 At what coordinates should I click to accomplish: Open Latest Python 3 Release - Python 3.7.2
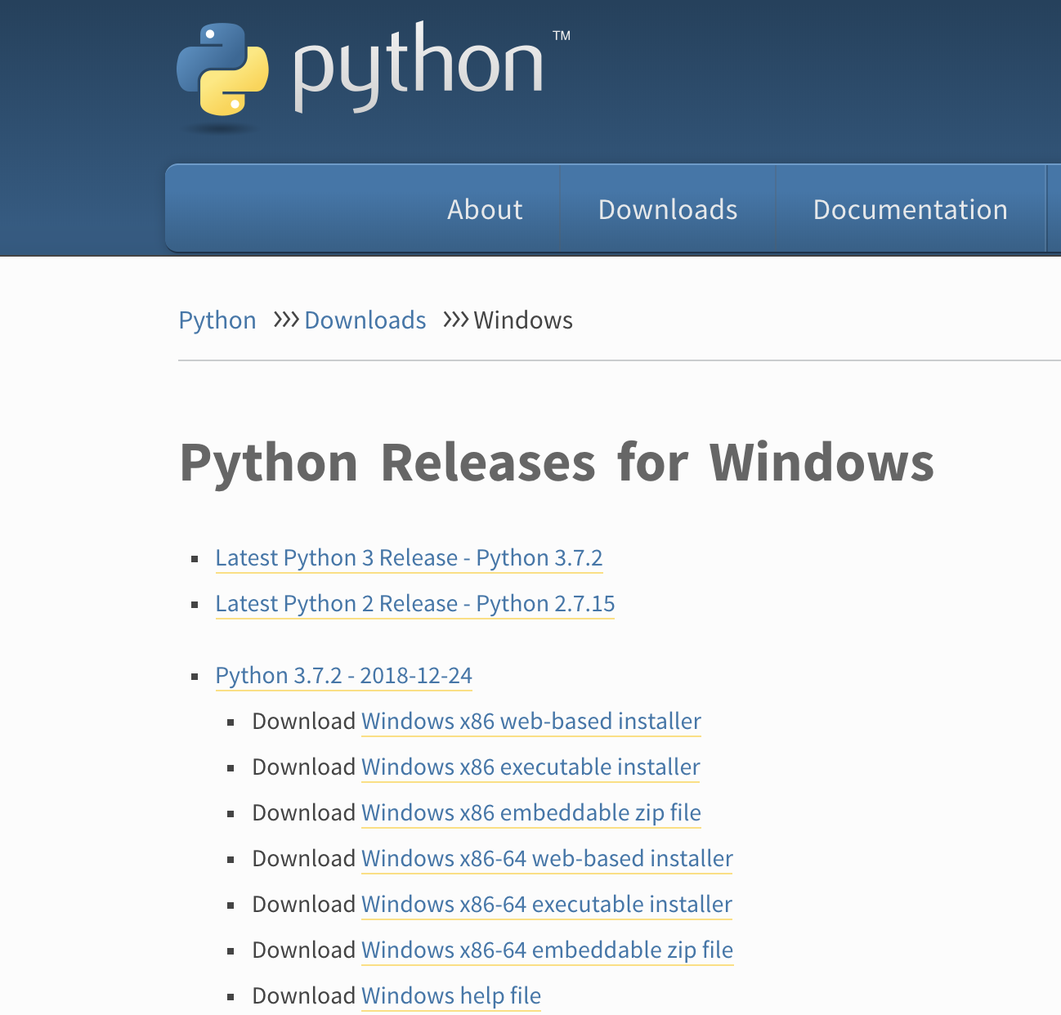[409, 557]
